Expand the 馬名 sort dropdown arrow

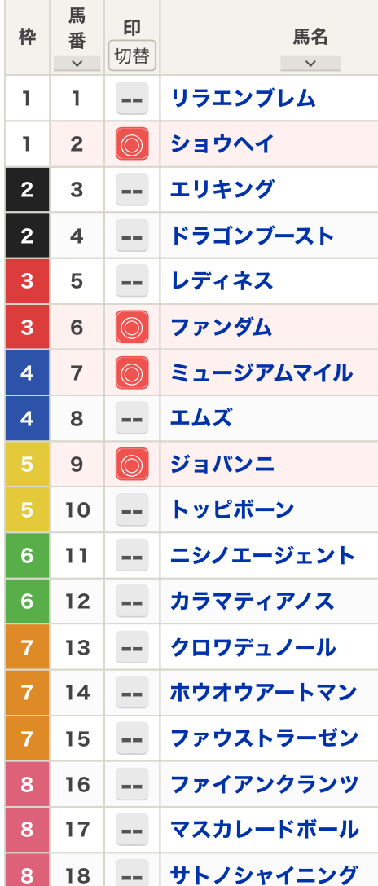tap(310, 64)
